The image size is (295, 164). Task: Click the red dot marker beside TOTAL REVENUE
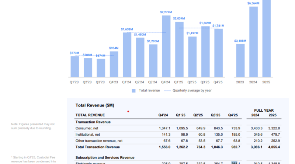point(128,111)
